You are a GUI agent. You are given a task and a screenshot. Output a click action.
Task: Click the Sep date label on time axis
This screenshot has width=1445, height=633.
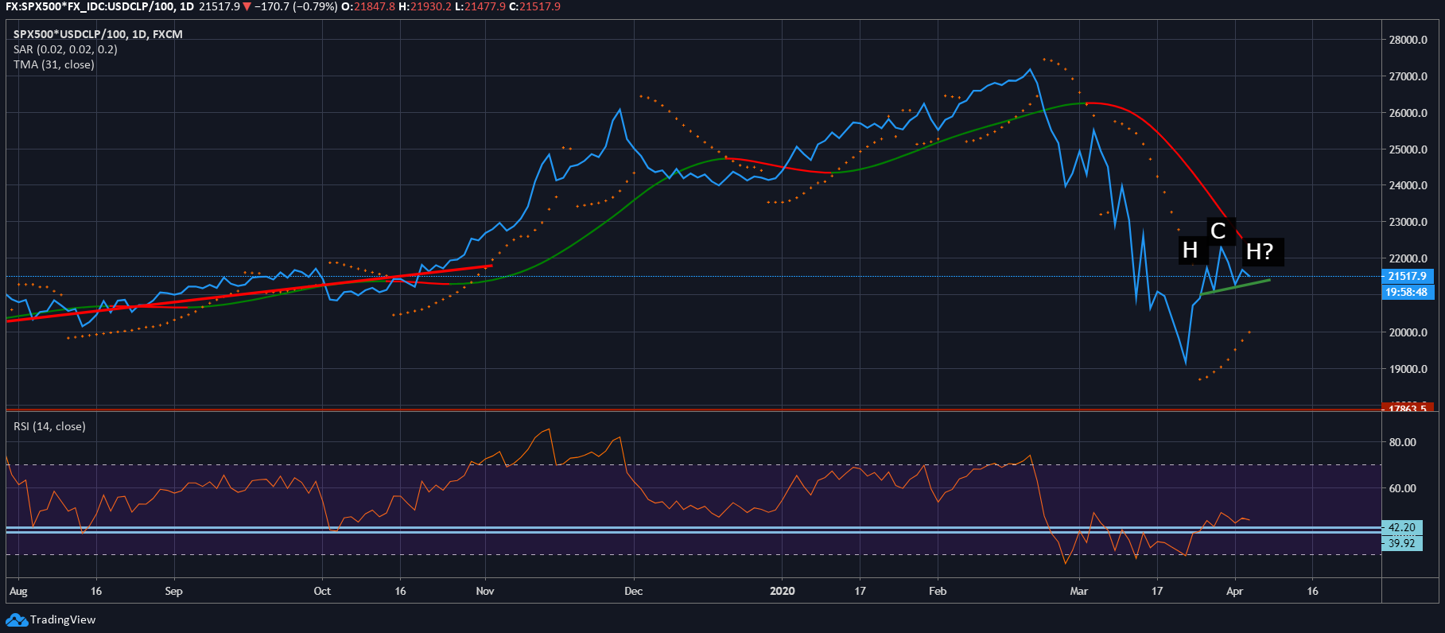pyautogui.click(x=173, y=591)
